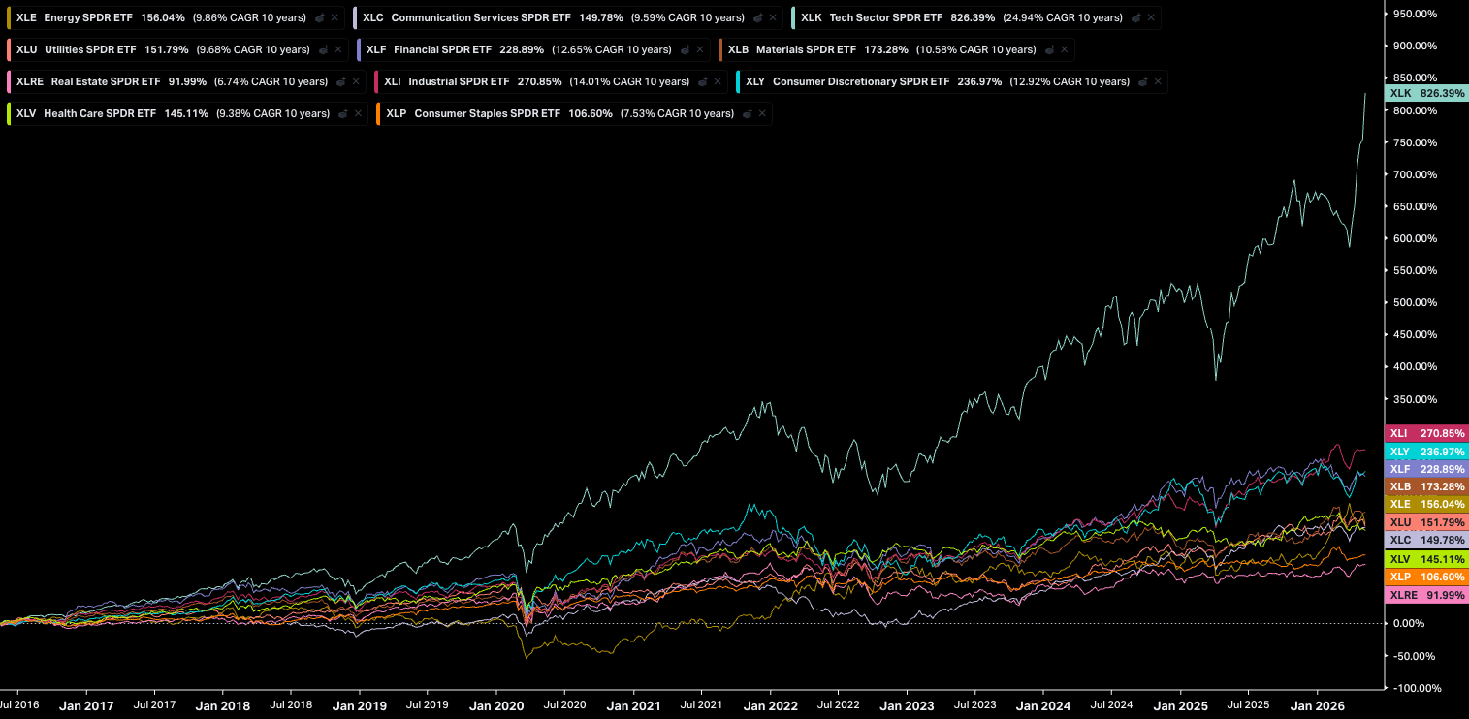Remove XLC Communication Services ETF via X icon
The width and height of the screenshot is (1469, 719).
(773, 18)
